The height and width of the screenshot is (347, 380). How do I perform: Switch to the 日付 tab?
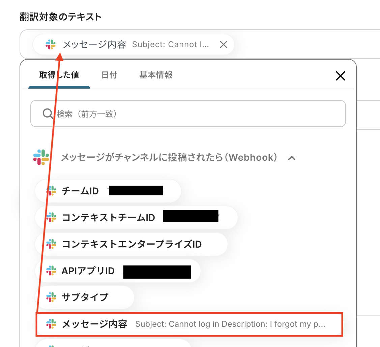pyautogui.click(x=109, y=75)
